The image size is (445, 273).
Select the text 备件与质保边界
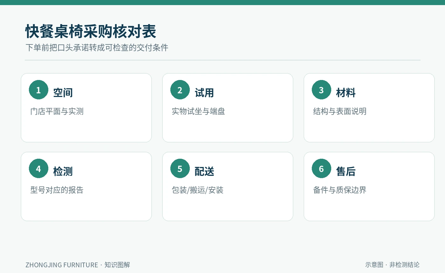click(x=340, y=190)
